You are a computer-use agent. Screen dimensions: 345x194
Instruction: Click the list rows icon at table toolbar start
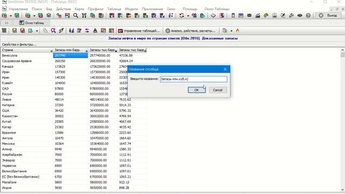pos(4,31)
